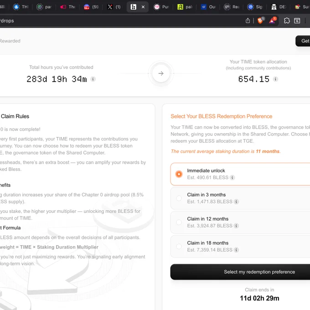This screenshot has width=310, height=310.
Task: Open the Brave Rewards triangle icon
Action: point(273,20)
